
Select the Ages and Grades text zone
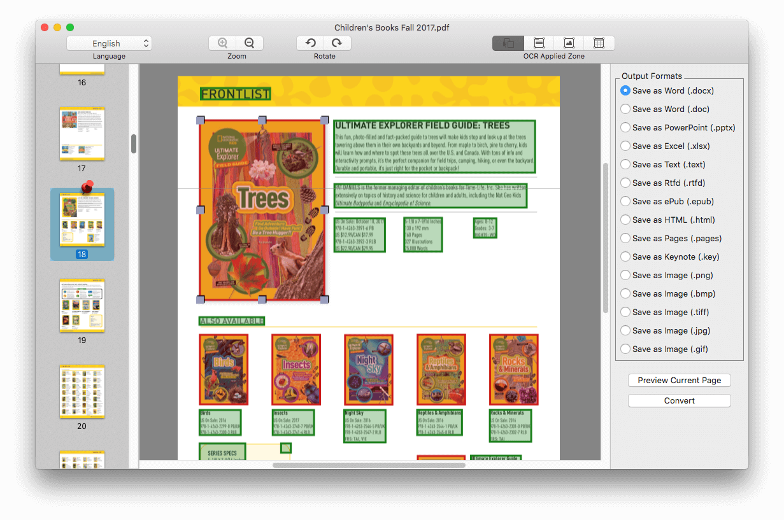485,228
